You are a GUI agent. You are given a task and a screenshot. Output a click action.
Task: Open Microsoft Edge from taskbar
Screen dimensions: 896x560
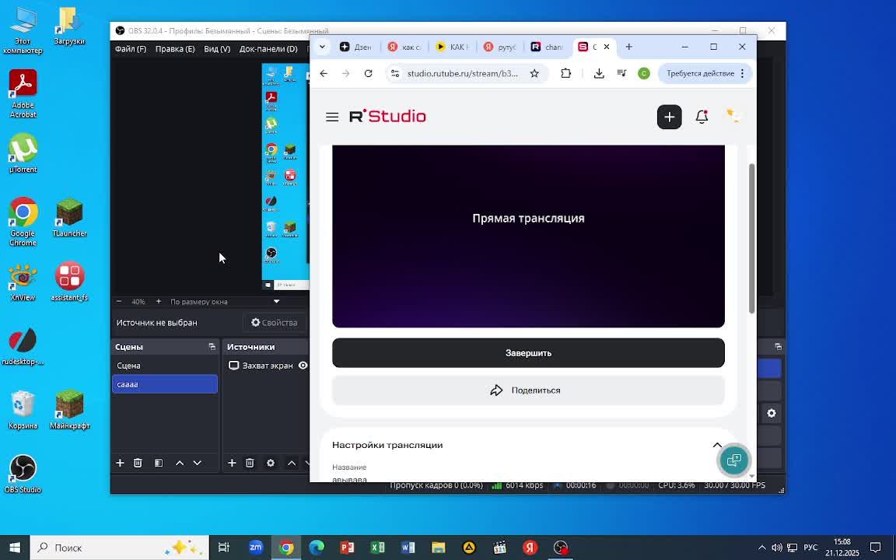coord(317,548)
